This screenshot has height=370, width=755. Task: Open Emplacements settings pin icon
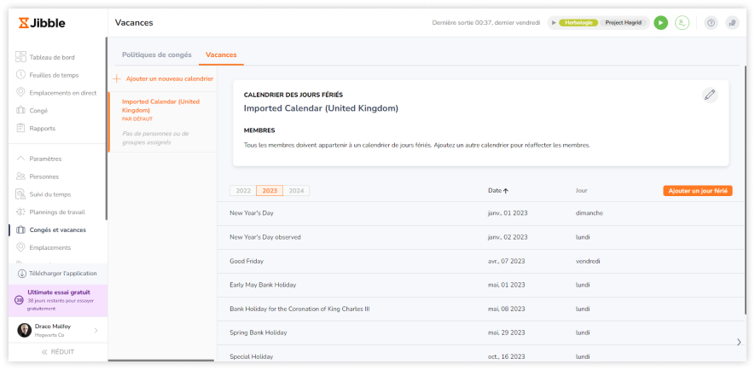point(20,247)
